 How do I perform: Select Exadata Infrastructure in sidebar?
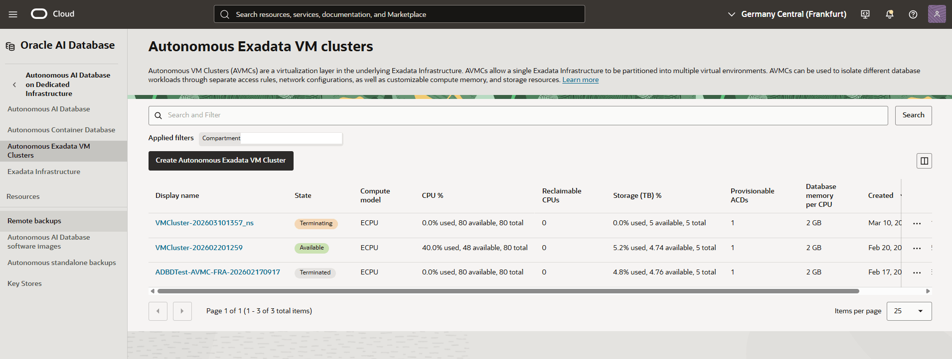point(44,172)
